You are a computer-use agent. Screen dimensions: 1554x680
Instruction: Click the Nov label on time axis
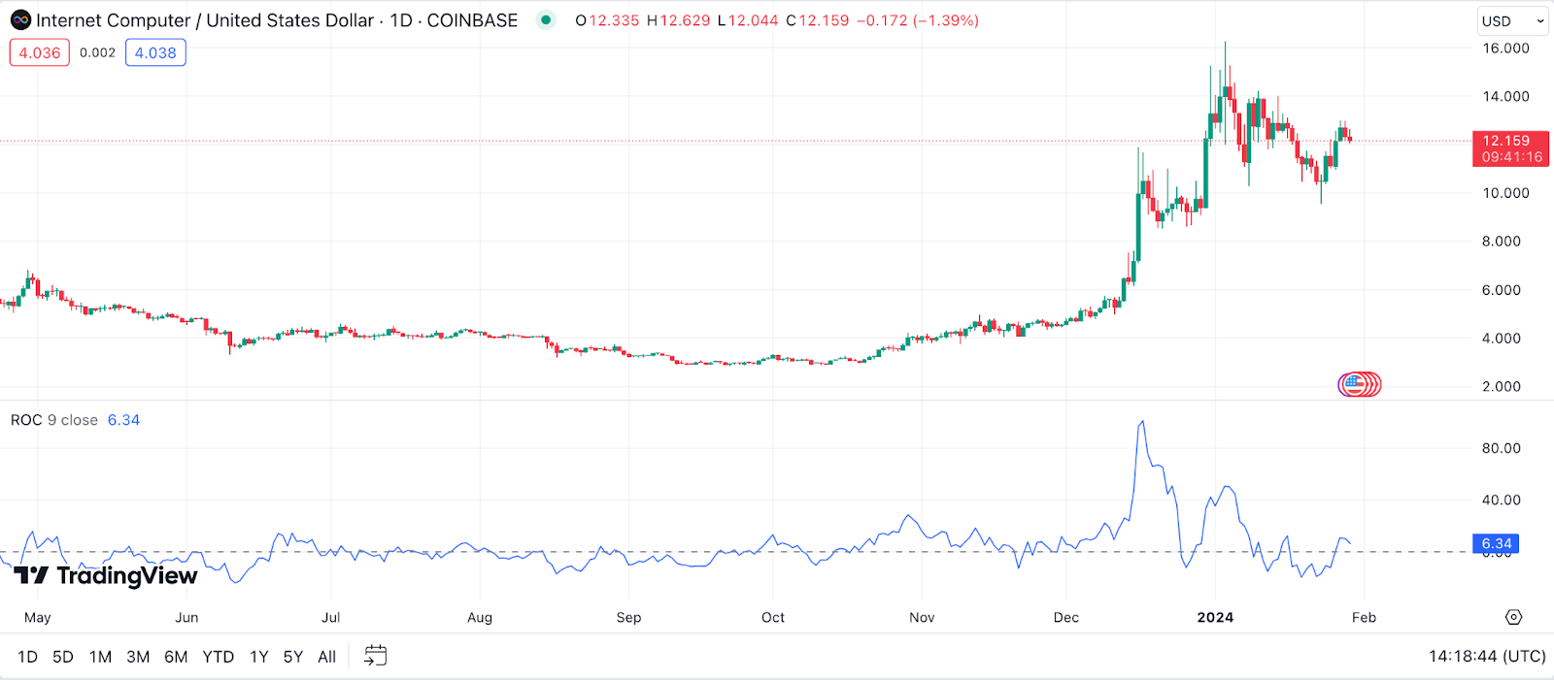(922, 617)
